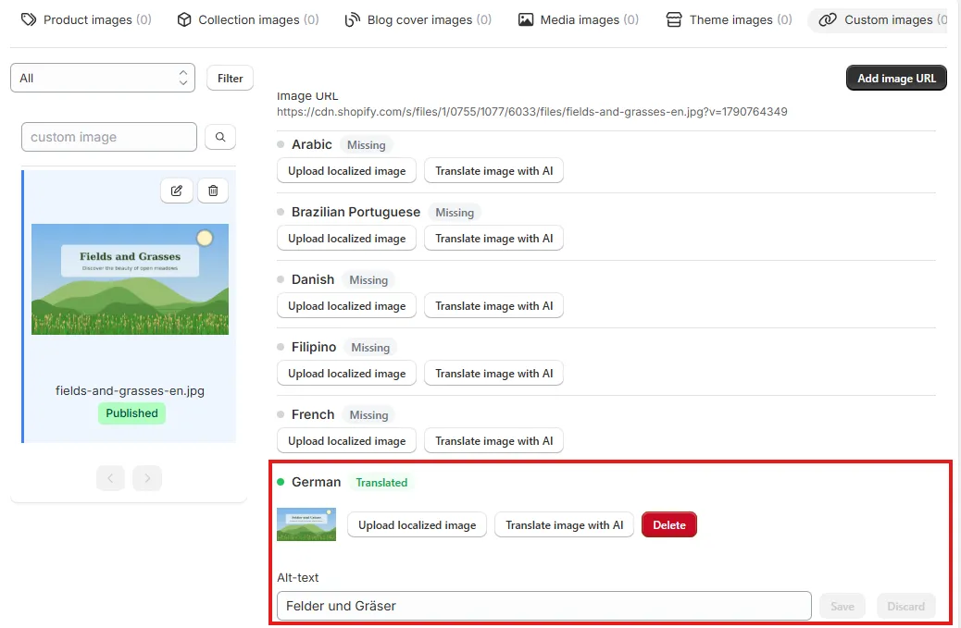Translate French image with AI
The width and height of the screenshot is (961, 628).
pos(494,440)
